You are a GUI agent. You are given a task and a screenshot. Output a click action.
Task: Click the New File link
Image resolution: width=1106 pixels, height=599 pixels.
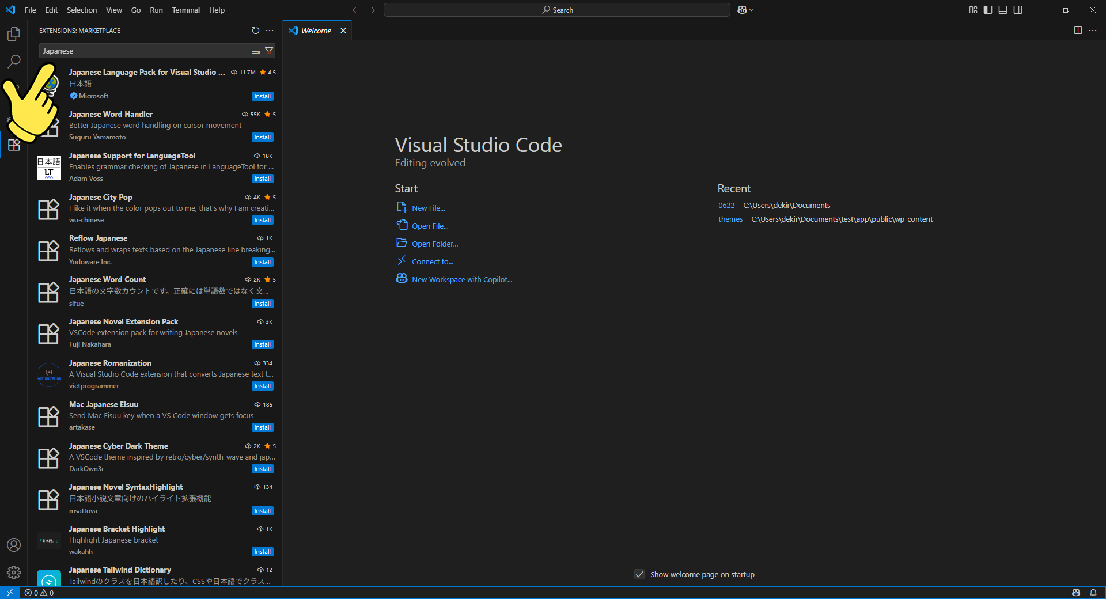point(428,208)
